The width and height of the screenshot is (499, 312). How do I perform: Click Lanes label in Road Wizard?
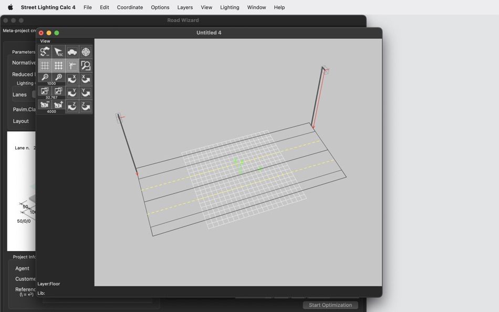[x=19, y=95]
